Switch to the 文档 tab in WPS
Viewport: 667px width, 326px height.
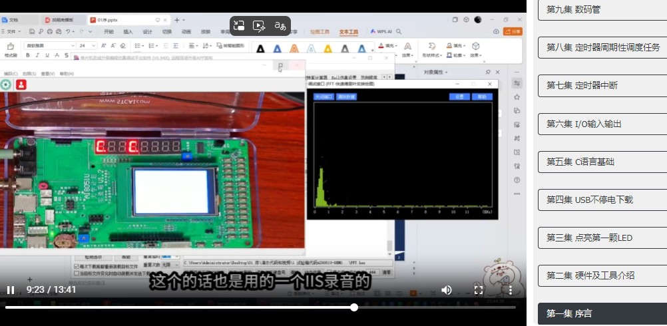[x=19, y=20]
